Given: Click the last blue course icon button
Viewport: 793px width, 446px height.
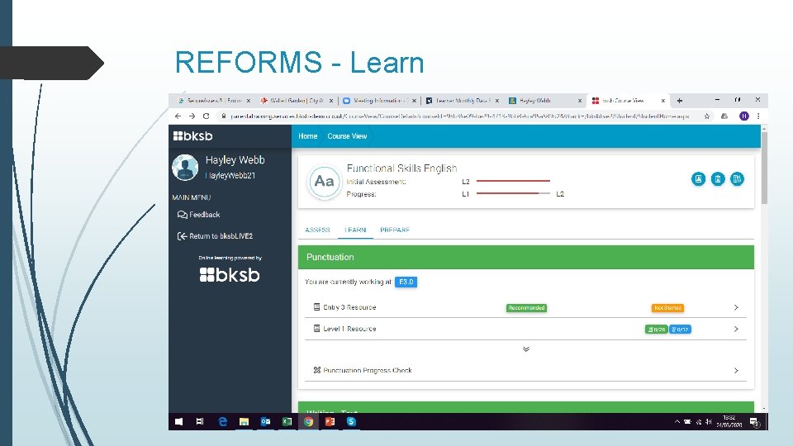Looking at the screenshot, I should [x=737, y=178].
